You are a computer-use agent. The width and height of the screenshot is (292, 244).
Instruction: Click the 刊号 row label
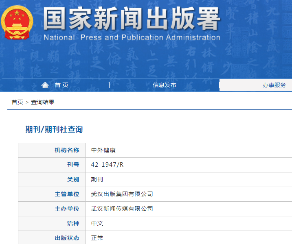pyautogui.click(x=73, y=165)
